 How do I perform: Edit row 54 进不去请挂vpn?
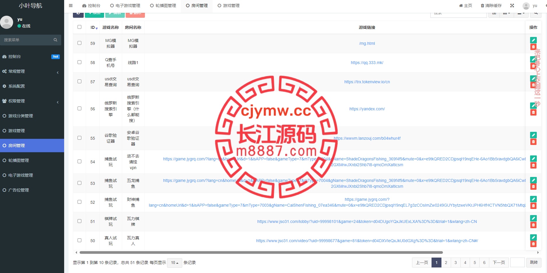533,159
